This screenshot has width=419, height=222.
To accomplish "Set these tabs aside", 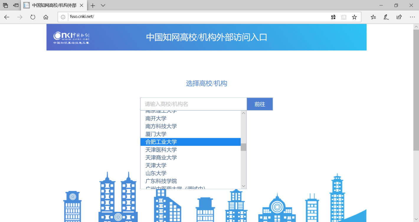I will tap(16, 5).
